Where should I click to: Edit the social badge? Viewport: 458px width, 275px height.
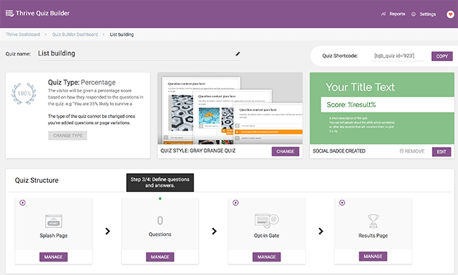coord(441,152)
